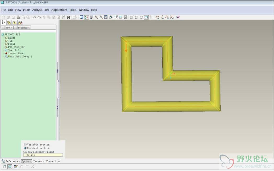Screen dimensions: 274x171
Task: Select Wireframe display style
Action: coord(132,17)
